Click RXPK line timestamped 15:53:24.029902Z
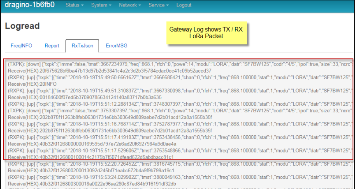This screenshot has height=189, width=355. click(180, 177)
